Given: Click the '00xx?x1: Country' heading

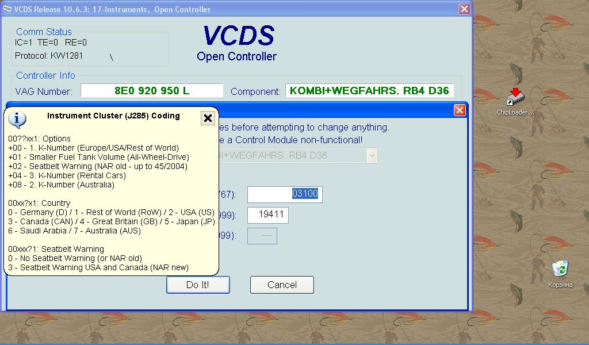Looking at the screenshot, I should pyautogui.click(x=39, y=203).
